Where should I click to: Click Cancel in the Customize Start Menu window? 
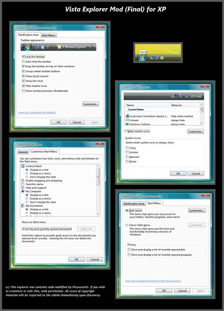click(95, 260)
